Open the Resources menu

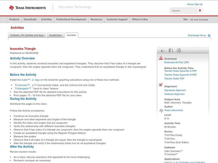[x=96, y=19]
